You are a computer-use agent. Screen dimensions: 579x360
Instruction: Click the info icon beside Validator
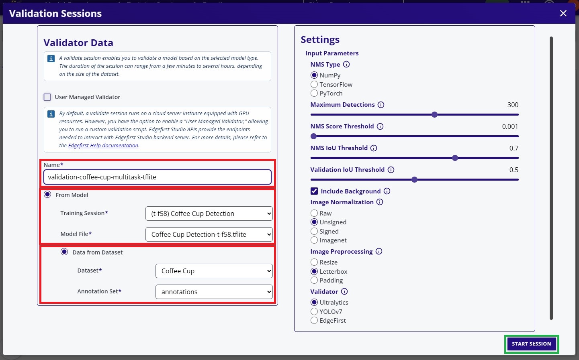[344, 291]
